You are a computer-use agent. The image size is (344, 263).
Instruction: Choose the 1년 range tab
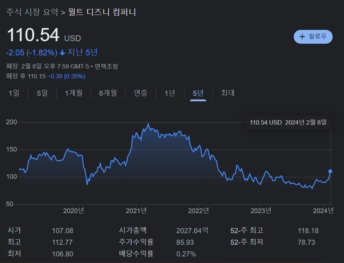170,93
